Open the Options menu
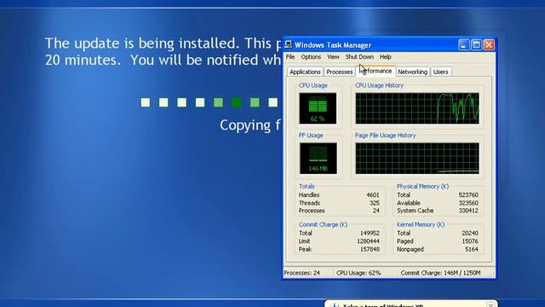Viewport: 545px width, 307px height. click(311, 57)
